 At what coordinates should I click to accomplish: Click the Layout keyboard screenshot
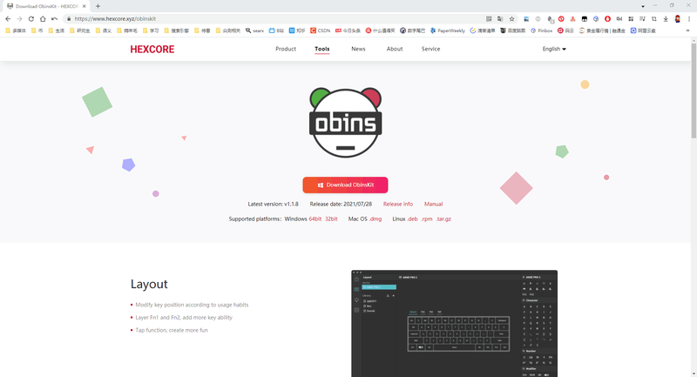(454, 323)
